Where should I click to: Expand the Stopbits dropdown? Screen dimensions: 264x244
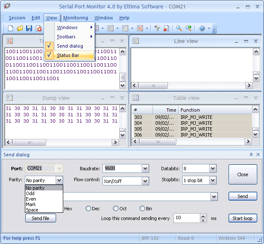click(x=213, y=180)
